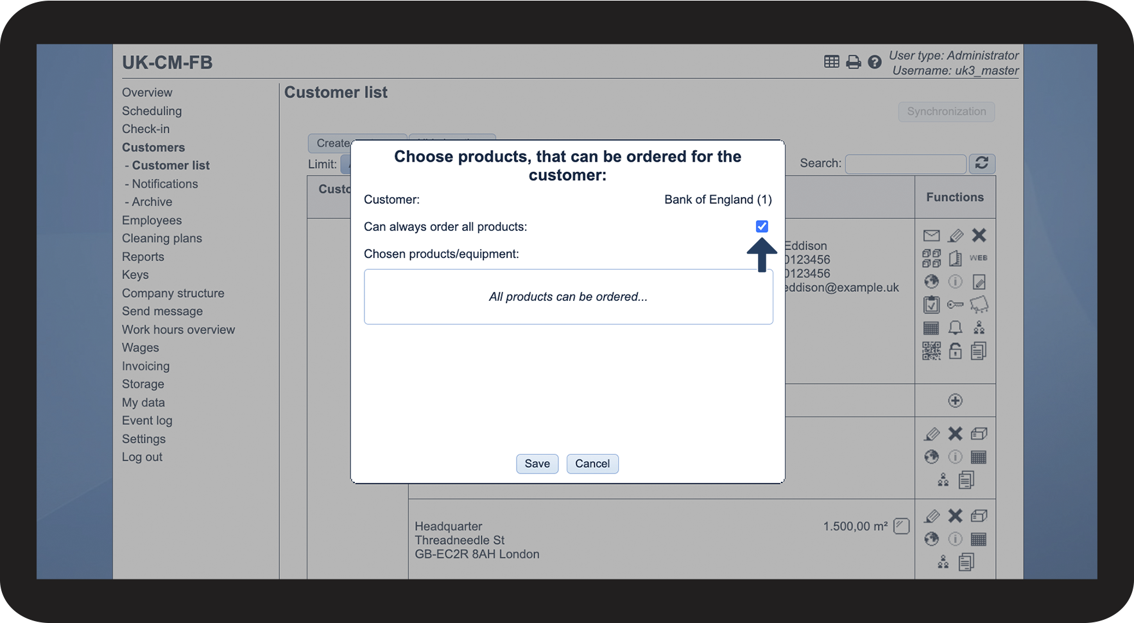Click the UK-CM-FB title
1134x623 pixels.
pyautogui.click(x=168, y=62)
